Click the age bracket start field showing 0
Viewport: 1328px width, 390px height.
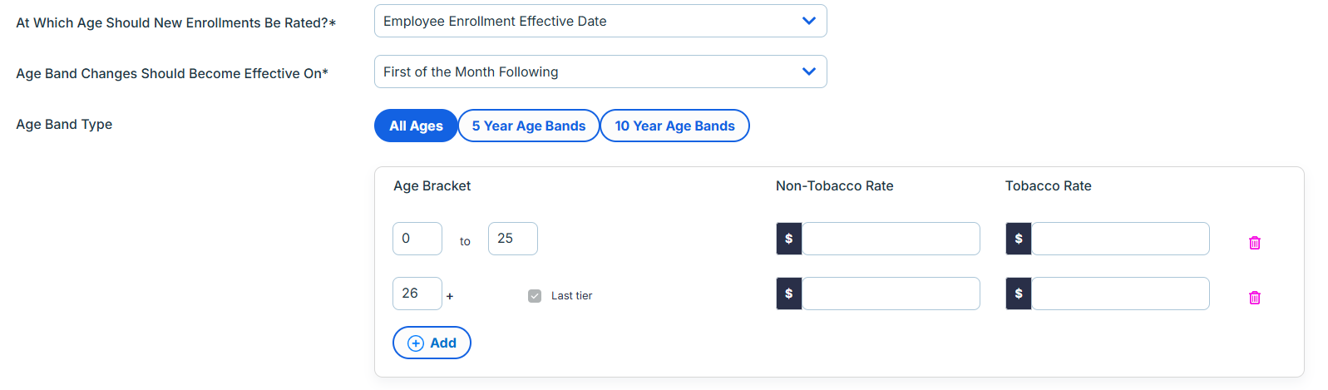(x=417, y=239)
